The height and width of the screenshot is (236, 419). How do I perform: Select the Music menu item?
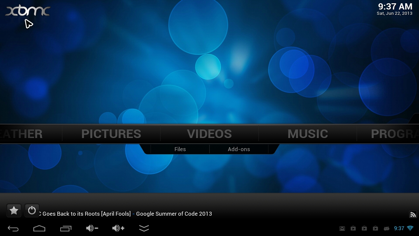click(308, 134)
